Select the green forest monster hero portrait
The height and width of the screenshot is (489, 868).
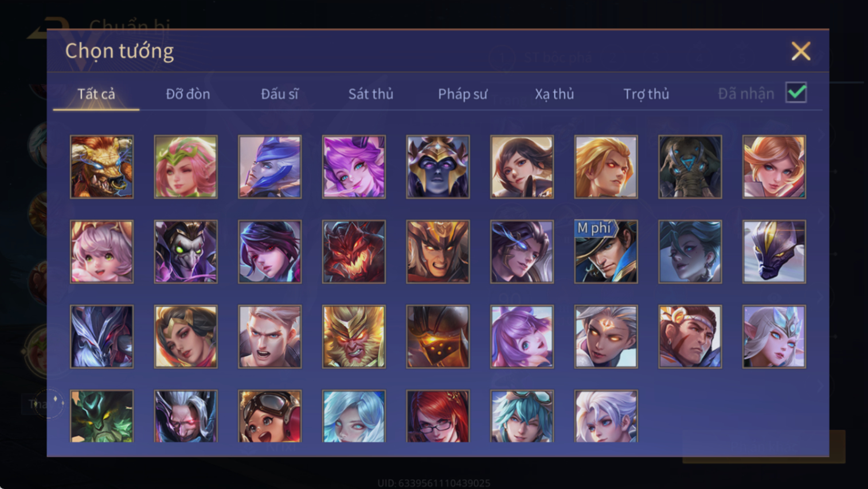(x=101, y=416)
